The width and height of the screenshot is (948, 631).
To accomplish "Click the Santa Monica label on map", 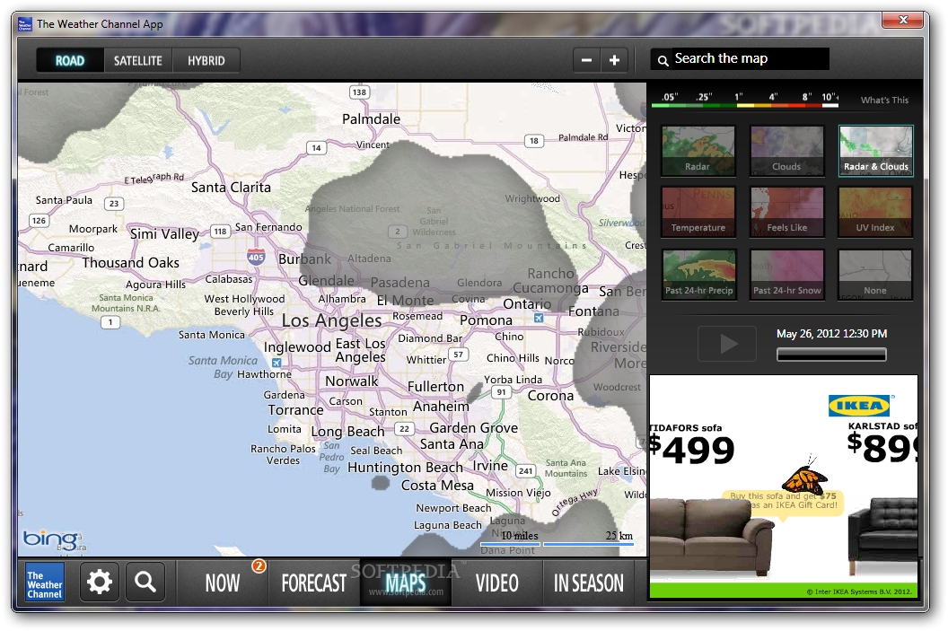I will (212, 334).
